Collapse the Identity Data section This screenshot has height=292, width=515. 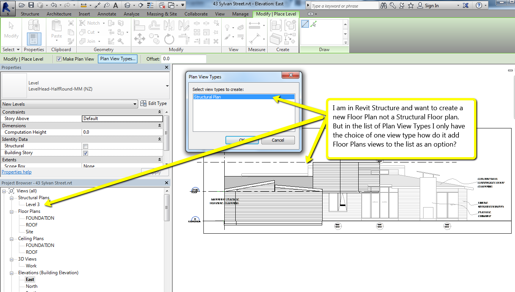[160, 139]
